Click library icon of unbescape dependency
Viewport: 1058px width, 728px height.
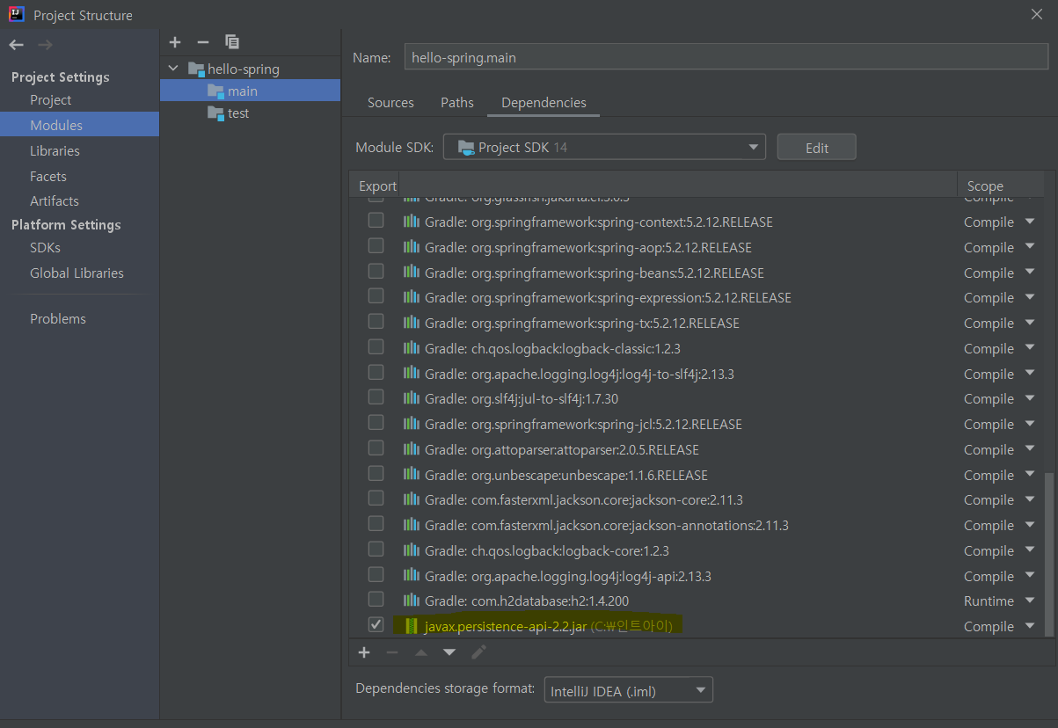(x=411, y=475)
